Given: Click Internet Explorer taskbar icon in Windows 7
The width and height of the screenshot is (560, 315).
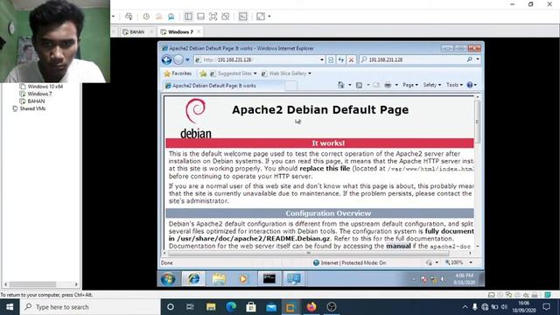Looking at the screenshot, I should (193, 278).
